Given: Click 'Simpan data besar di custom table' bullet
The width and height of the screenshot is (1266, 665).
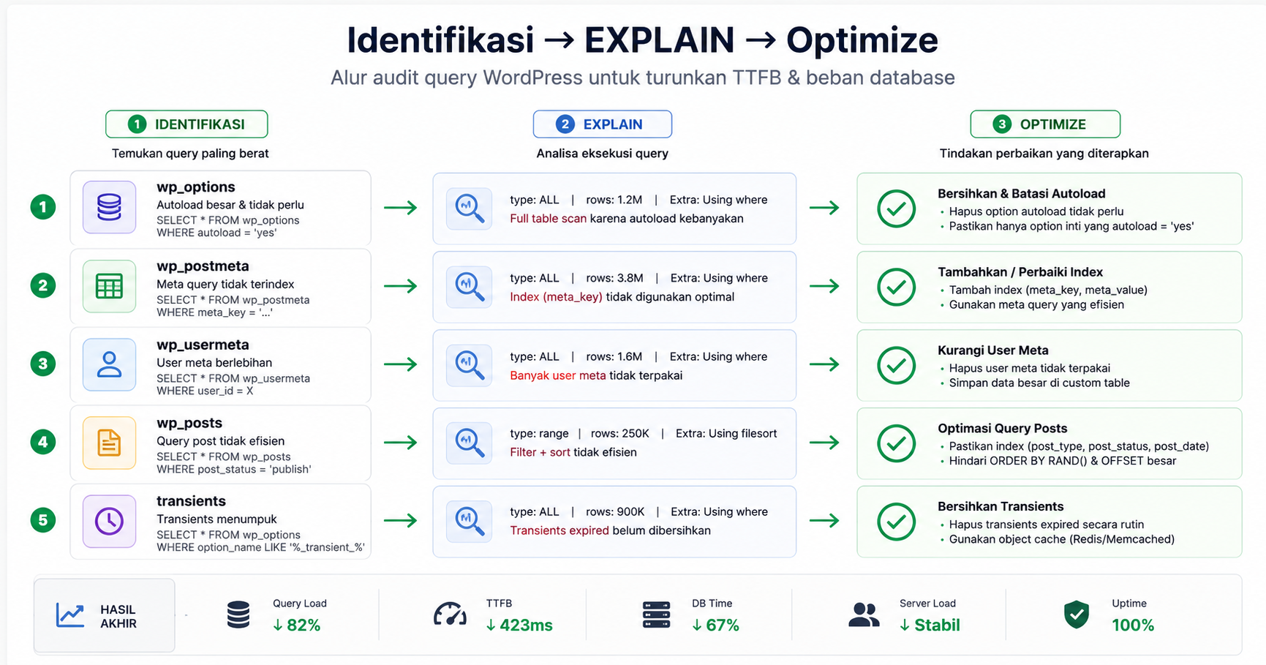Looking at the screenshot, I should (1039, 383).
